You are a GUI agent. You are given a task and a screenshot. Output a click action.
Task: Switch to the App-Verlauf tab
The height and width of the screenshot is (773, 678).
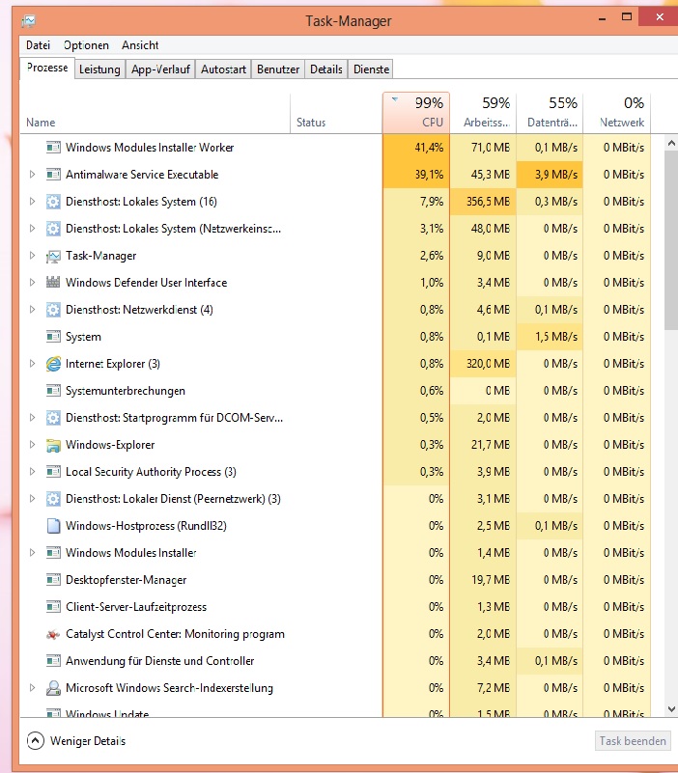(x=160, y=69)
